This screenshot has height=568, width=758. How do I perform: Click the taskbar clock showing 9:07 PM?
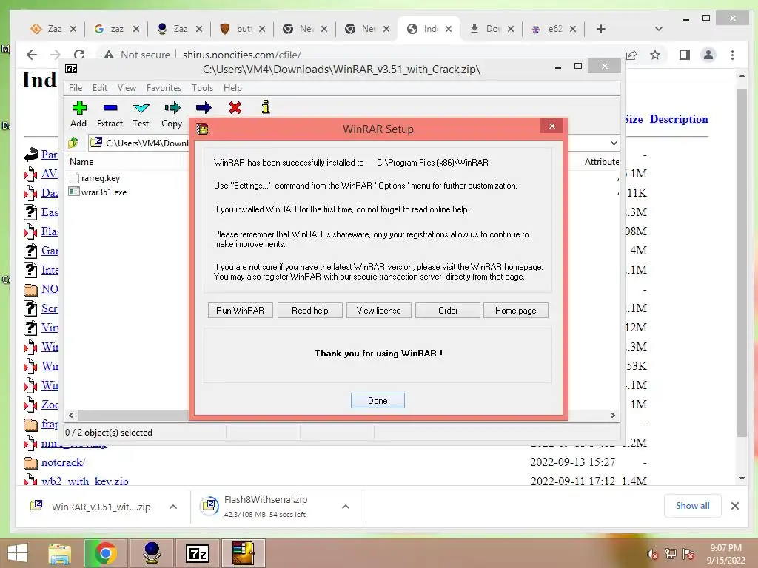tap(725, 554)
